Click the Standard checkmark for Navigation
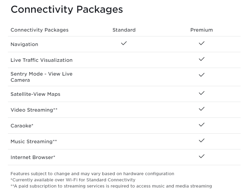244x192 pixels. [124, 43]
